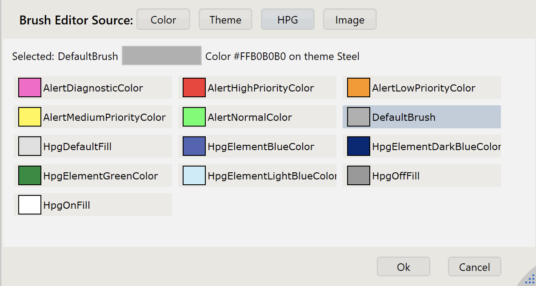Image resolution: width=536 pixels, height=286 pixels.
Task: Select the HpgElementDarkBlueColor brush
Action: click(x=359, y=146)
